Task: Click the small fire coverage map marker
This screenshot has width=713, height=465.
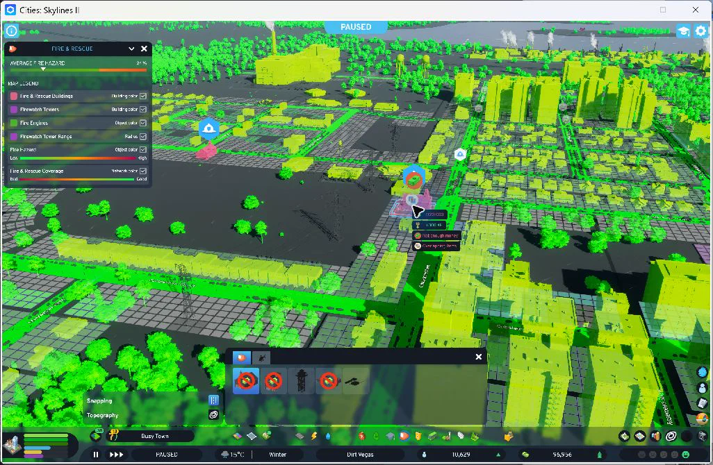Action: point(460,154)
